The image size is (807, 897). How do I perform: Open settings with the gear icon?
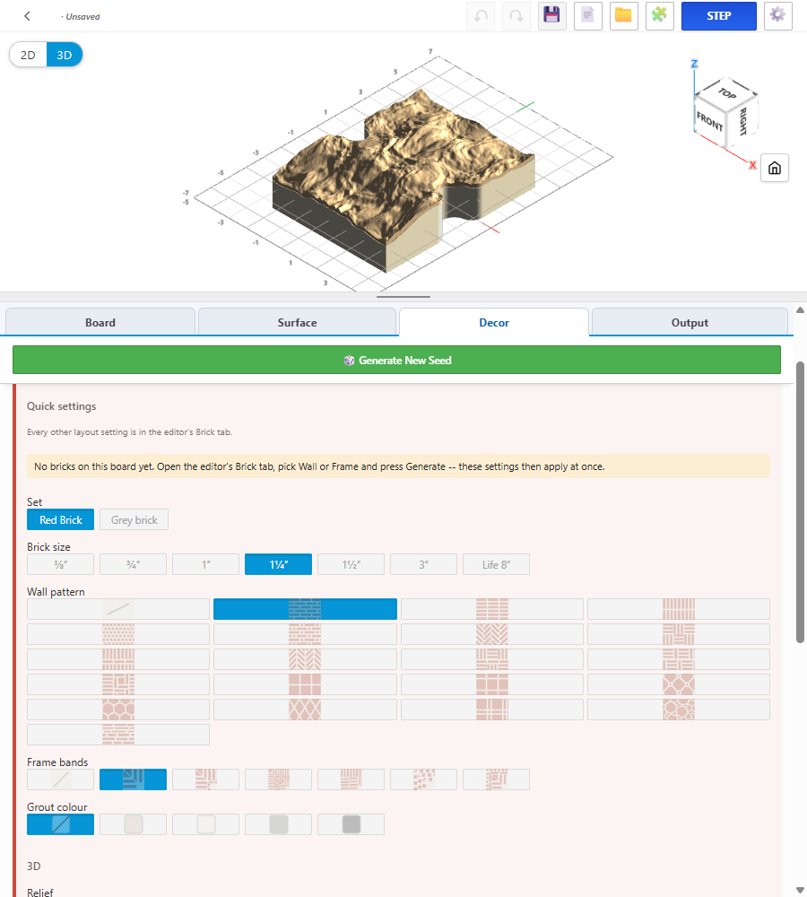click(777, 16)
